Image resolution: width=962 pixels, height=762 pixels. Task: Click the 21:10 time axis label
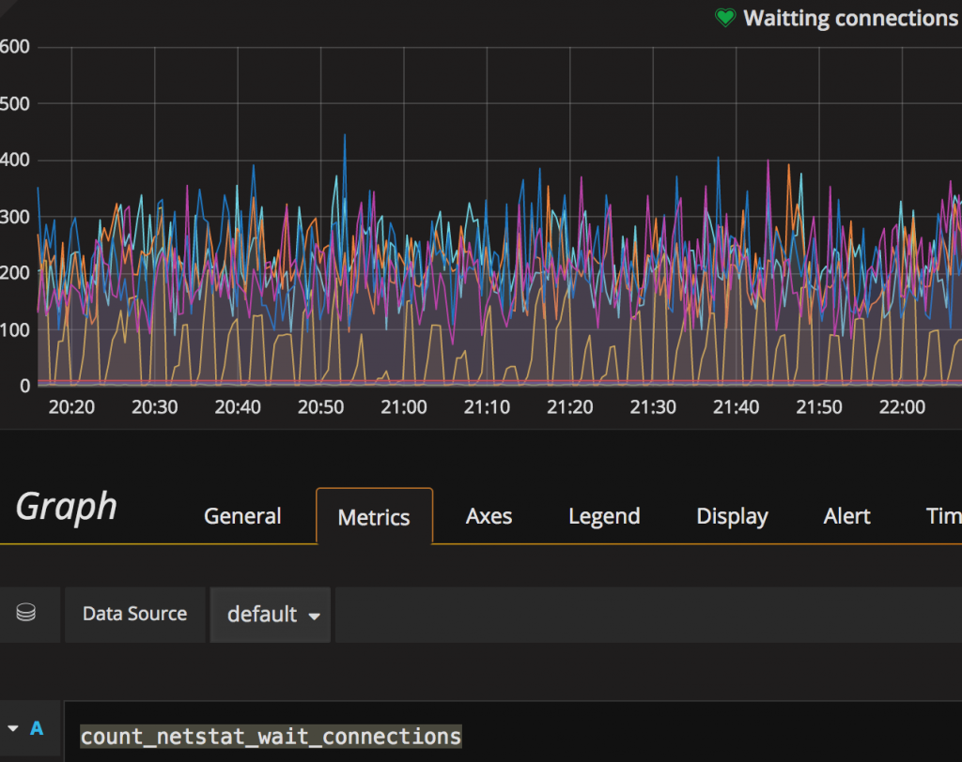[x=487, y=407]
